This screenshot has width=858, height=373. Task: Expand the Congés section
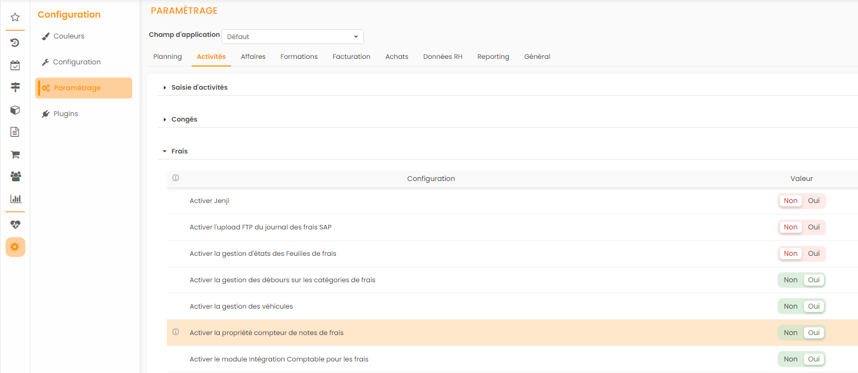click(x=184, y=119)
